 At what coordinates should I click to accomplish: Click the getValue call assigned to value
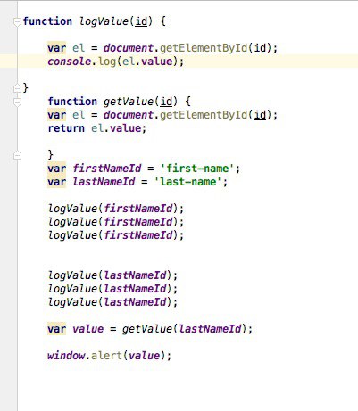pyautogui.click(x=147, y=329)
